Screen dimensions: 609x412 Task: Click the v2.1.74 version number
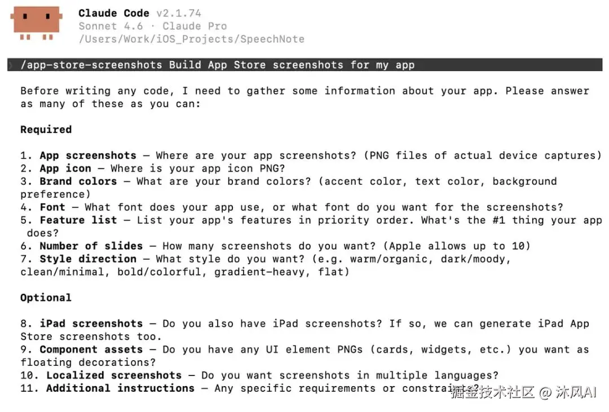(x=178, y=13)
